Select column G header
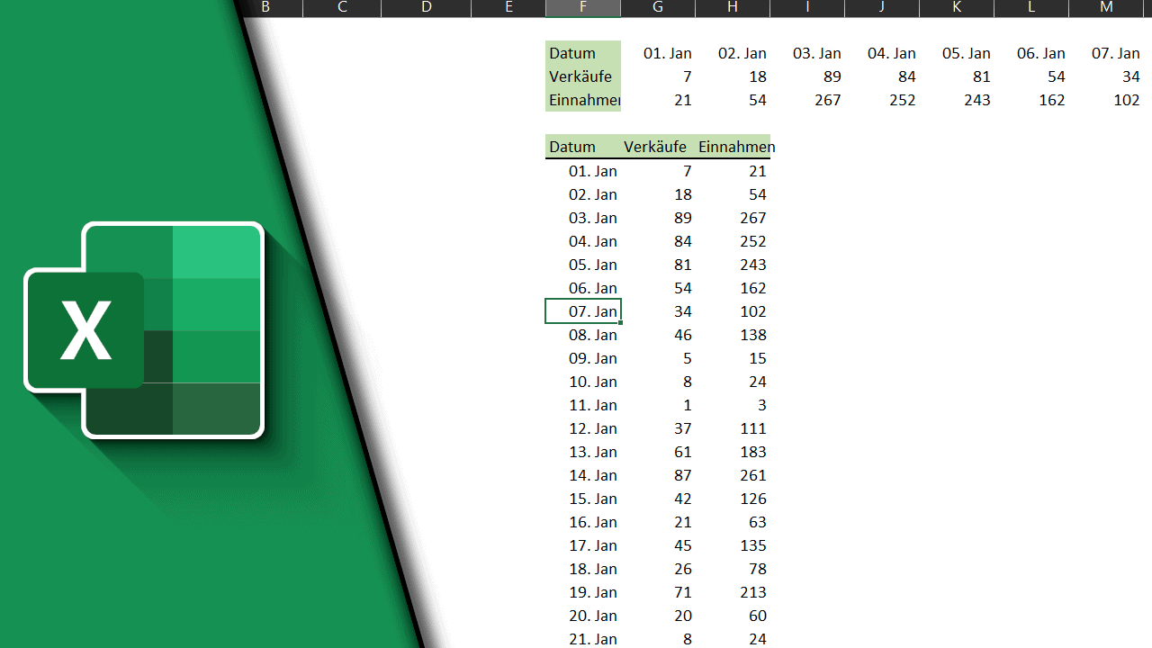The image size is (1152, 648). point(658,8)
